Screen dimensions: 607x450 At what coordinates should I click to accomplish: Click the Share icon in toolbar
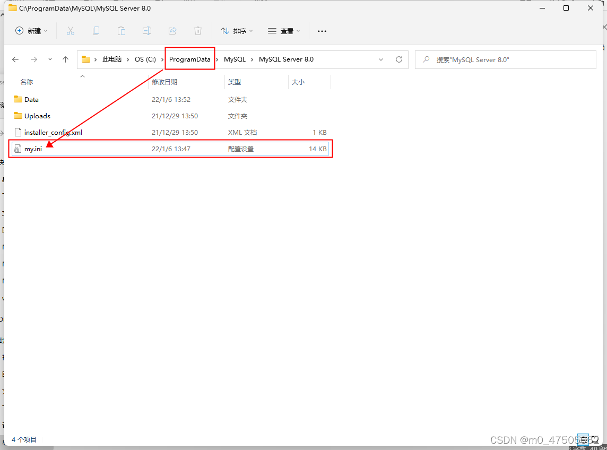tap(172, 31)
